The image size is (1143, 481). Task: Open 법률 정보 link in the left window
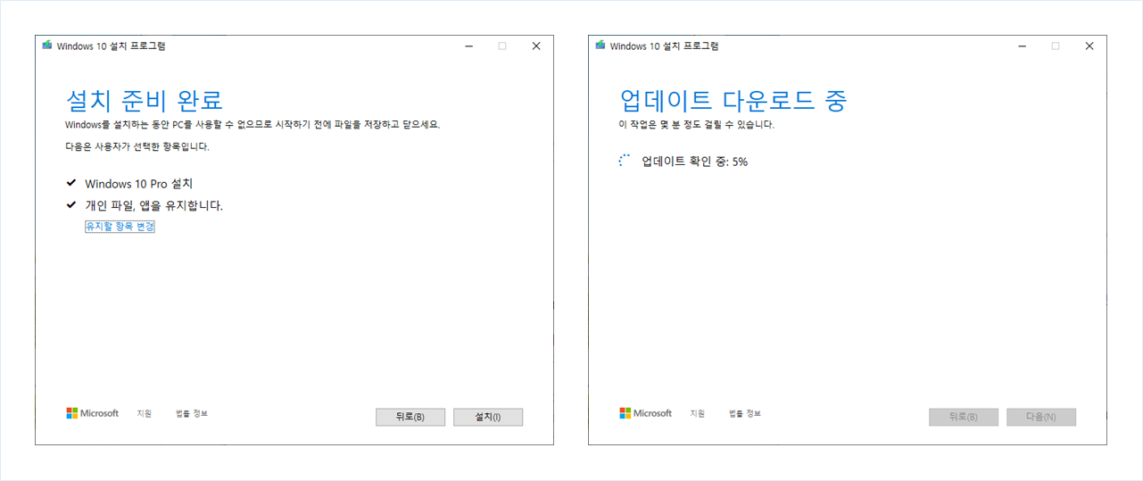(x=192, y=413)
